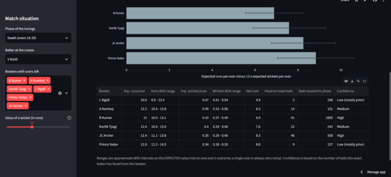Click A Kamboj's Medium confidence cell
The image size is (391, 177).
click(x=351, y=109)
